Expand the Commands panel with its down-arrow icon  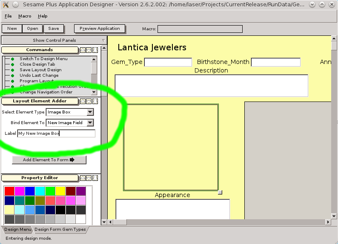click(89, 50)
